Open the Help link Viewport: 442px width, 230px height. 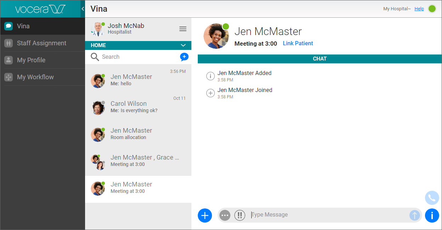tap(419, 8)
